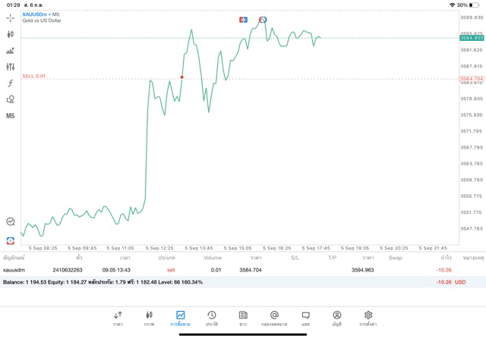The image size is (486, 339).
Task: Open the drawing objects shapes tool
Action: (x=11, y=99)
